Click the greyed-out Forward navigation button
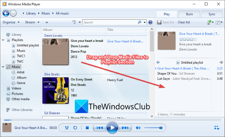 coord(14,14)
